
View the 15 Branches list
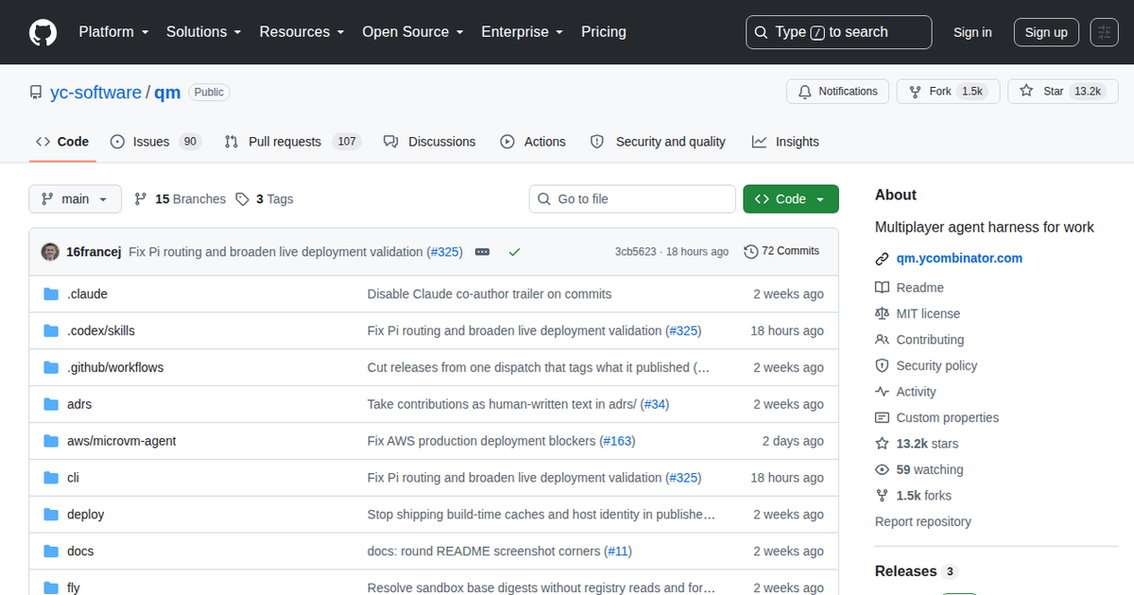pyautogui.click(x=180, y=199)
